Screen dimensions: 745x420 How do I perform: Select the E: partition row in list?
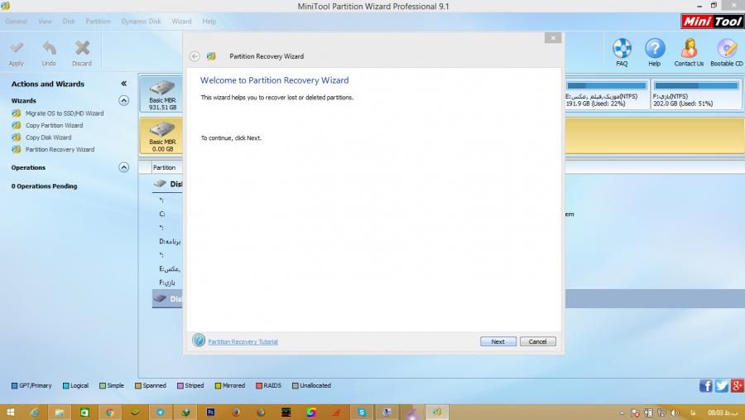tap(170, 268)
